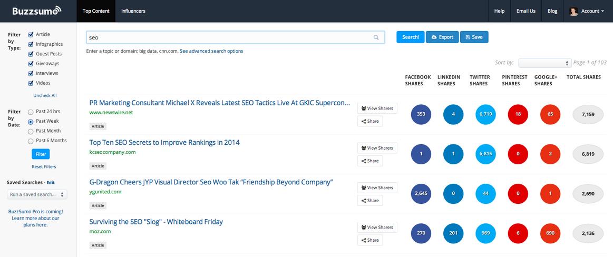613x257 pixels.
Task: Go to the Blog link in navigation
Action: (552, 11)
